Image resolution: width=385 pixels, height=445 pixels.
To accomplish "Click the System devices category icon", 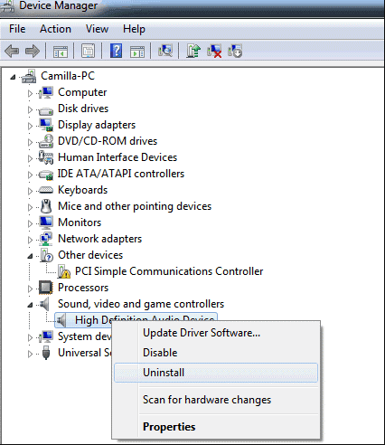I will tap(46, 336).
